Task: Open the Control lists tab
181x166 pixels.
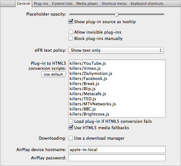Action: [x=62, y=3]
